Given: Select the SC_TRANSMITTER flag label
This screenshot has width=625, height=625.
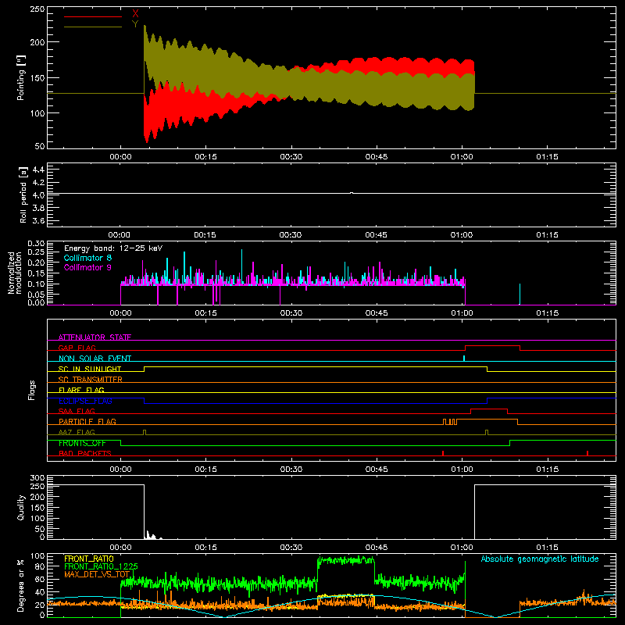Looking at the screenshot, I should [91, 380].
